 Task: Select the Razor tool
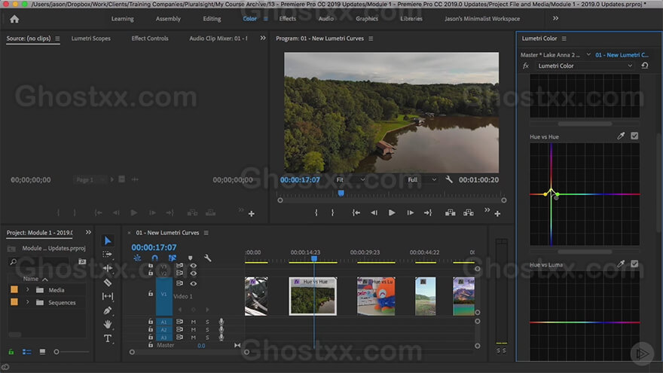coord(108,282)
